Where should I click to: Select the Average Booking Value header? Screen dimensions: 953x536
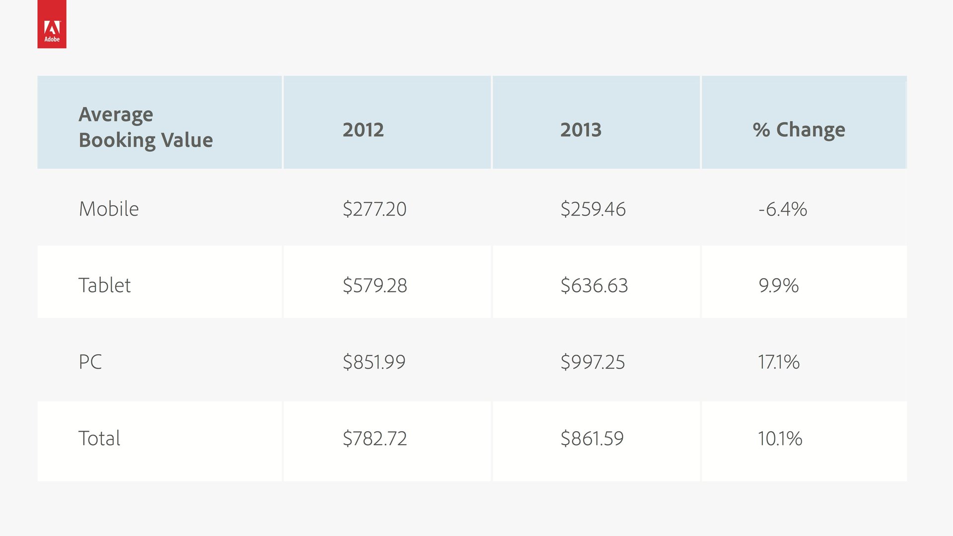pos(146,127)
